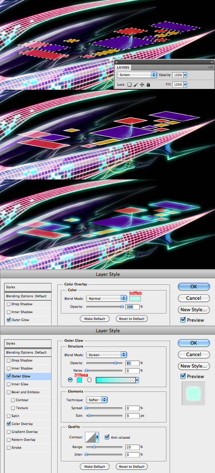Switch to the LAYERS tab

point(123,67)
